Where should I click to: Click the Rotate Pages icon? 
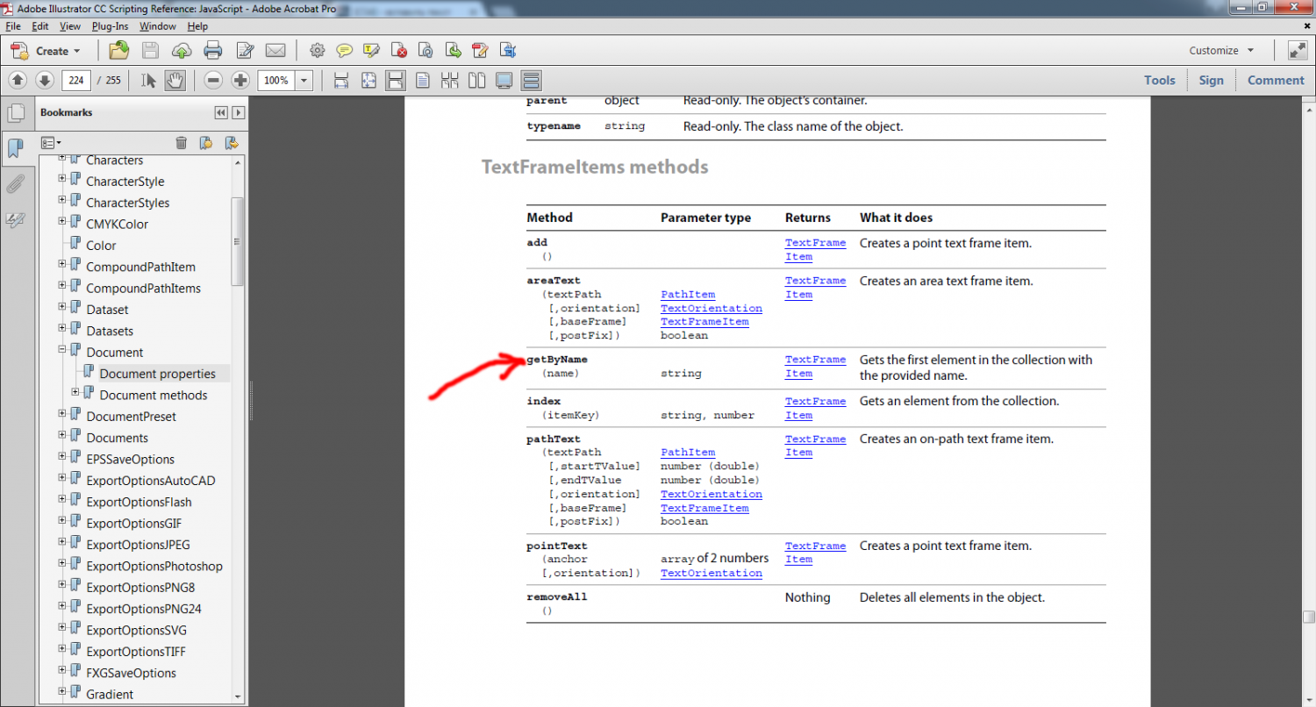coord(426,50)
